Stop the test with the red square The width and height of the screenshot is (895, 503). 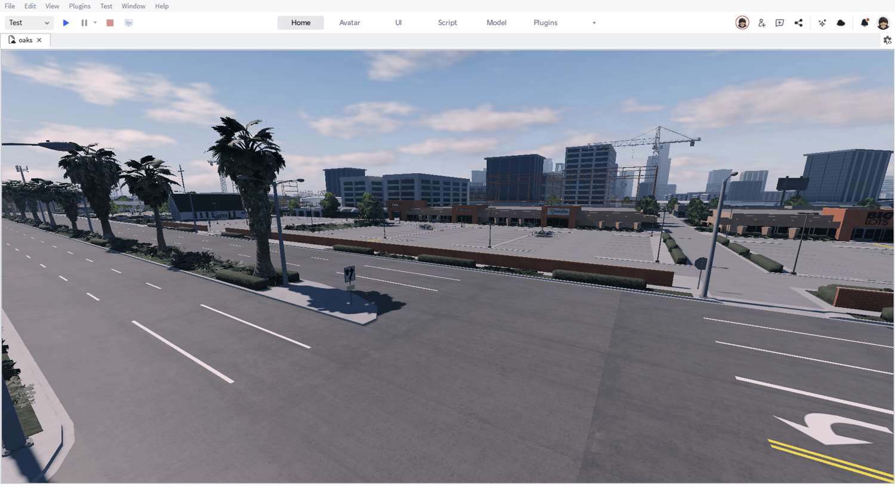(110, 23)
